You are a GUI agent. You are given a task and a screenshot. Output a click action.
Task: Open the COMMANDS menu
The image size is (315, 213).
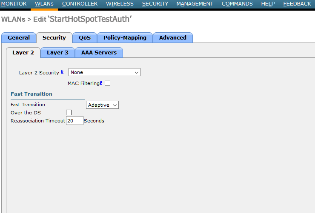(237, 4)
